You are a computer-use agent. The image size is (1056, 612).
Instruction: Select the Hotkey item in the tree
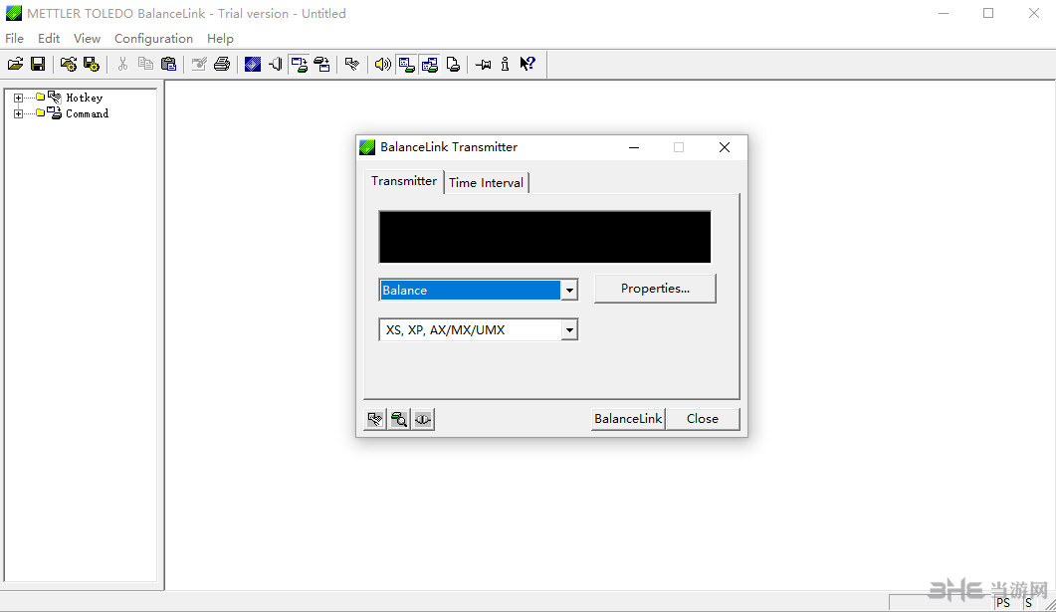(85, 98)
